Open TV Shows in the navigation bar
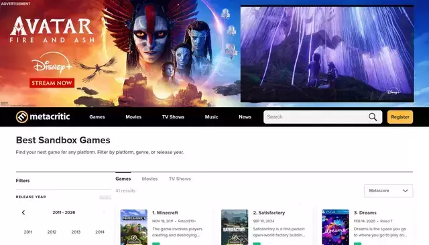This screenshot has height=245, width=429. point(173,117)
